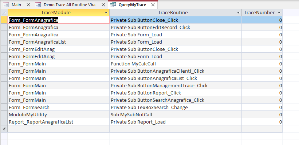Click the TraceNumber column header
Image resolution: width=299 pixels, height=145 pixels.
coord(259,13)
